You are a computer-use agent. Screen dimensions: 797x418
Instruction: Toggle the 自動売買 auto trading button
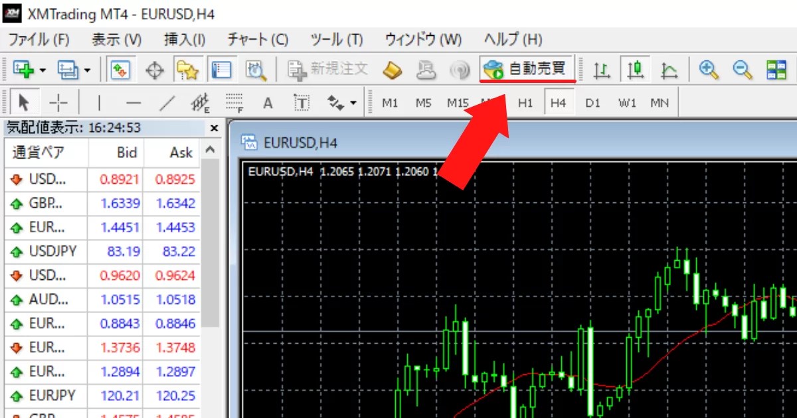pyautogui.click(x=527, y=69)
